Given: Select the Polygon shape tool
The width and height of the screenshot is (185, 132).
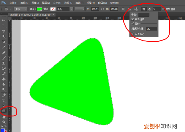Looking at the screenshot, I should tap(4, 111).
